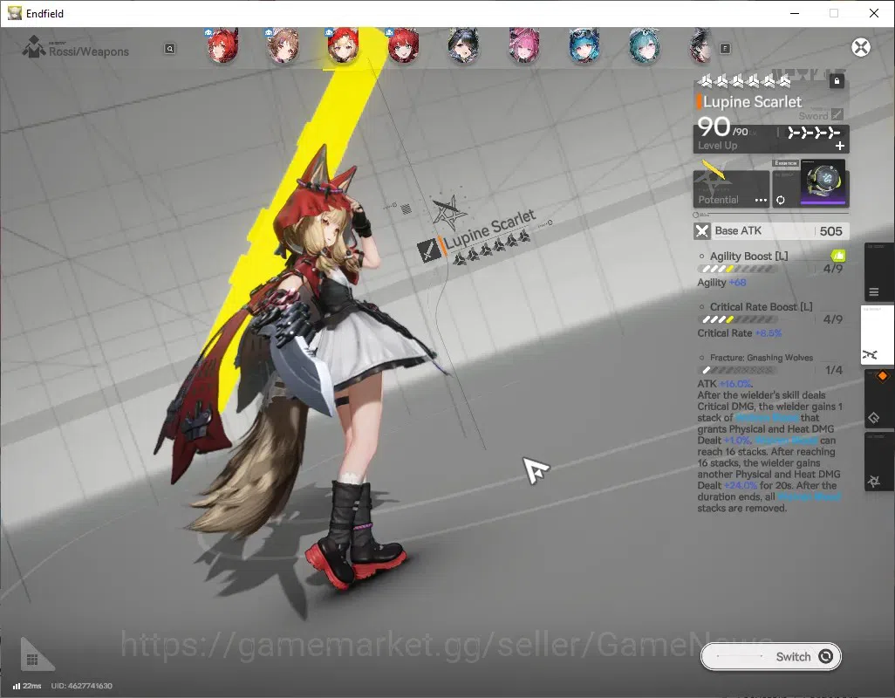
Task: Close the weapon screen with X
Action: 861,47
